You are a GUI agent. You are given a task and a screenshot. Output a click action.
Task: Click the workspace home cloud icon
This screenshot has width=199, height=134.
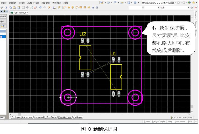coord(189,3)
